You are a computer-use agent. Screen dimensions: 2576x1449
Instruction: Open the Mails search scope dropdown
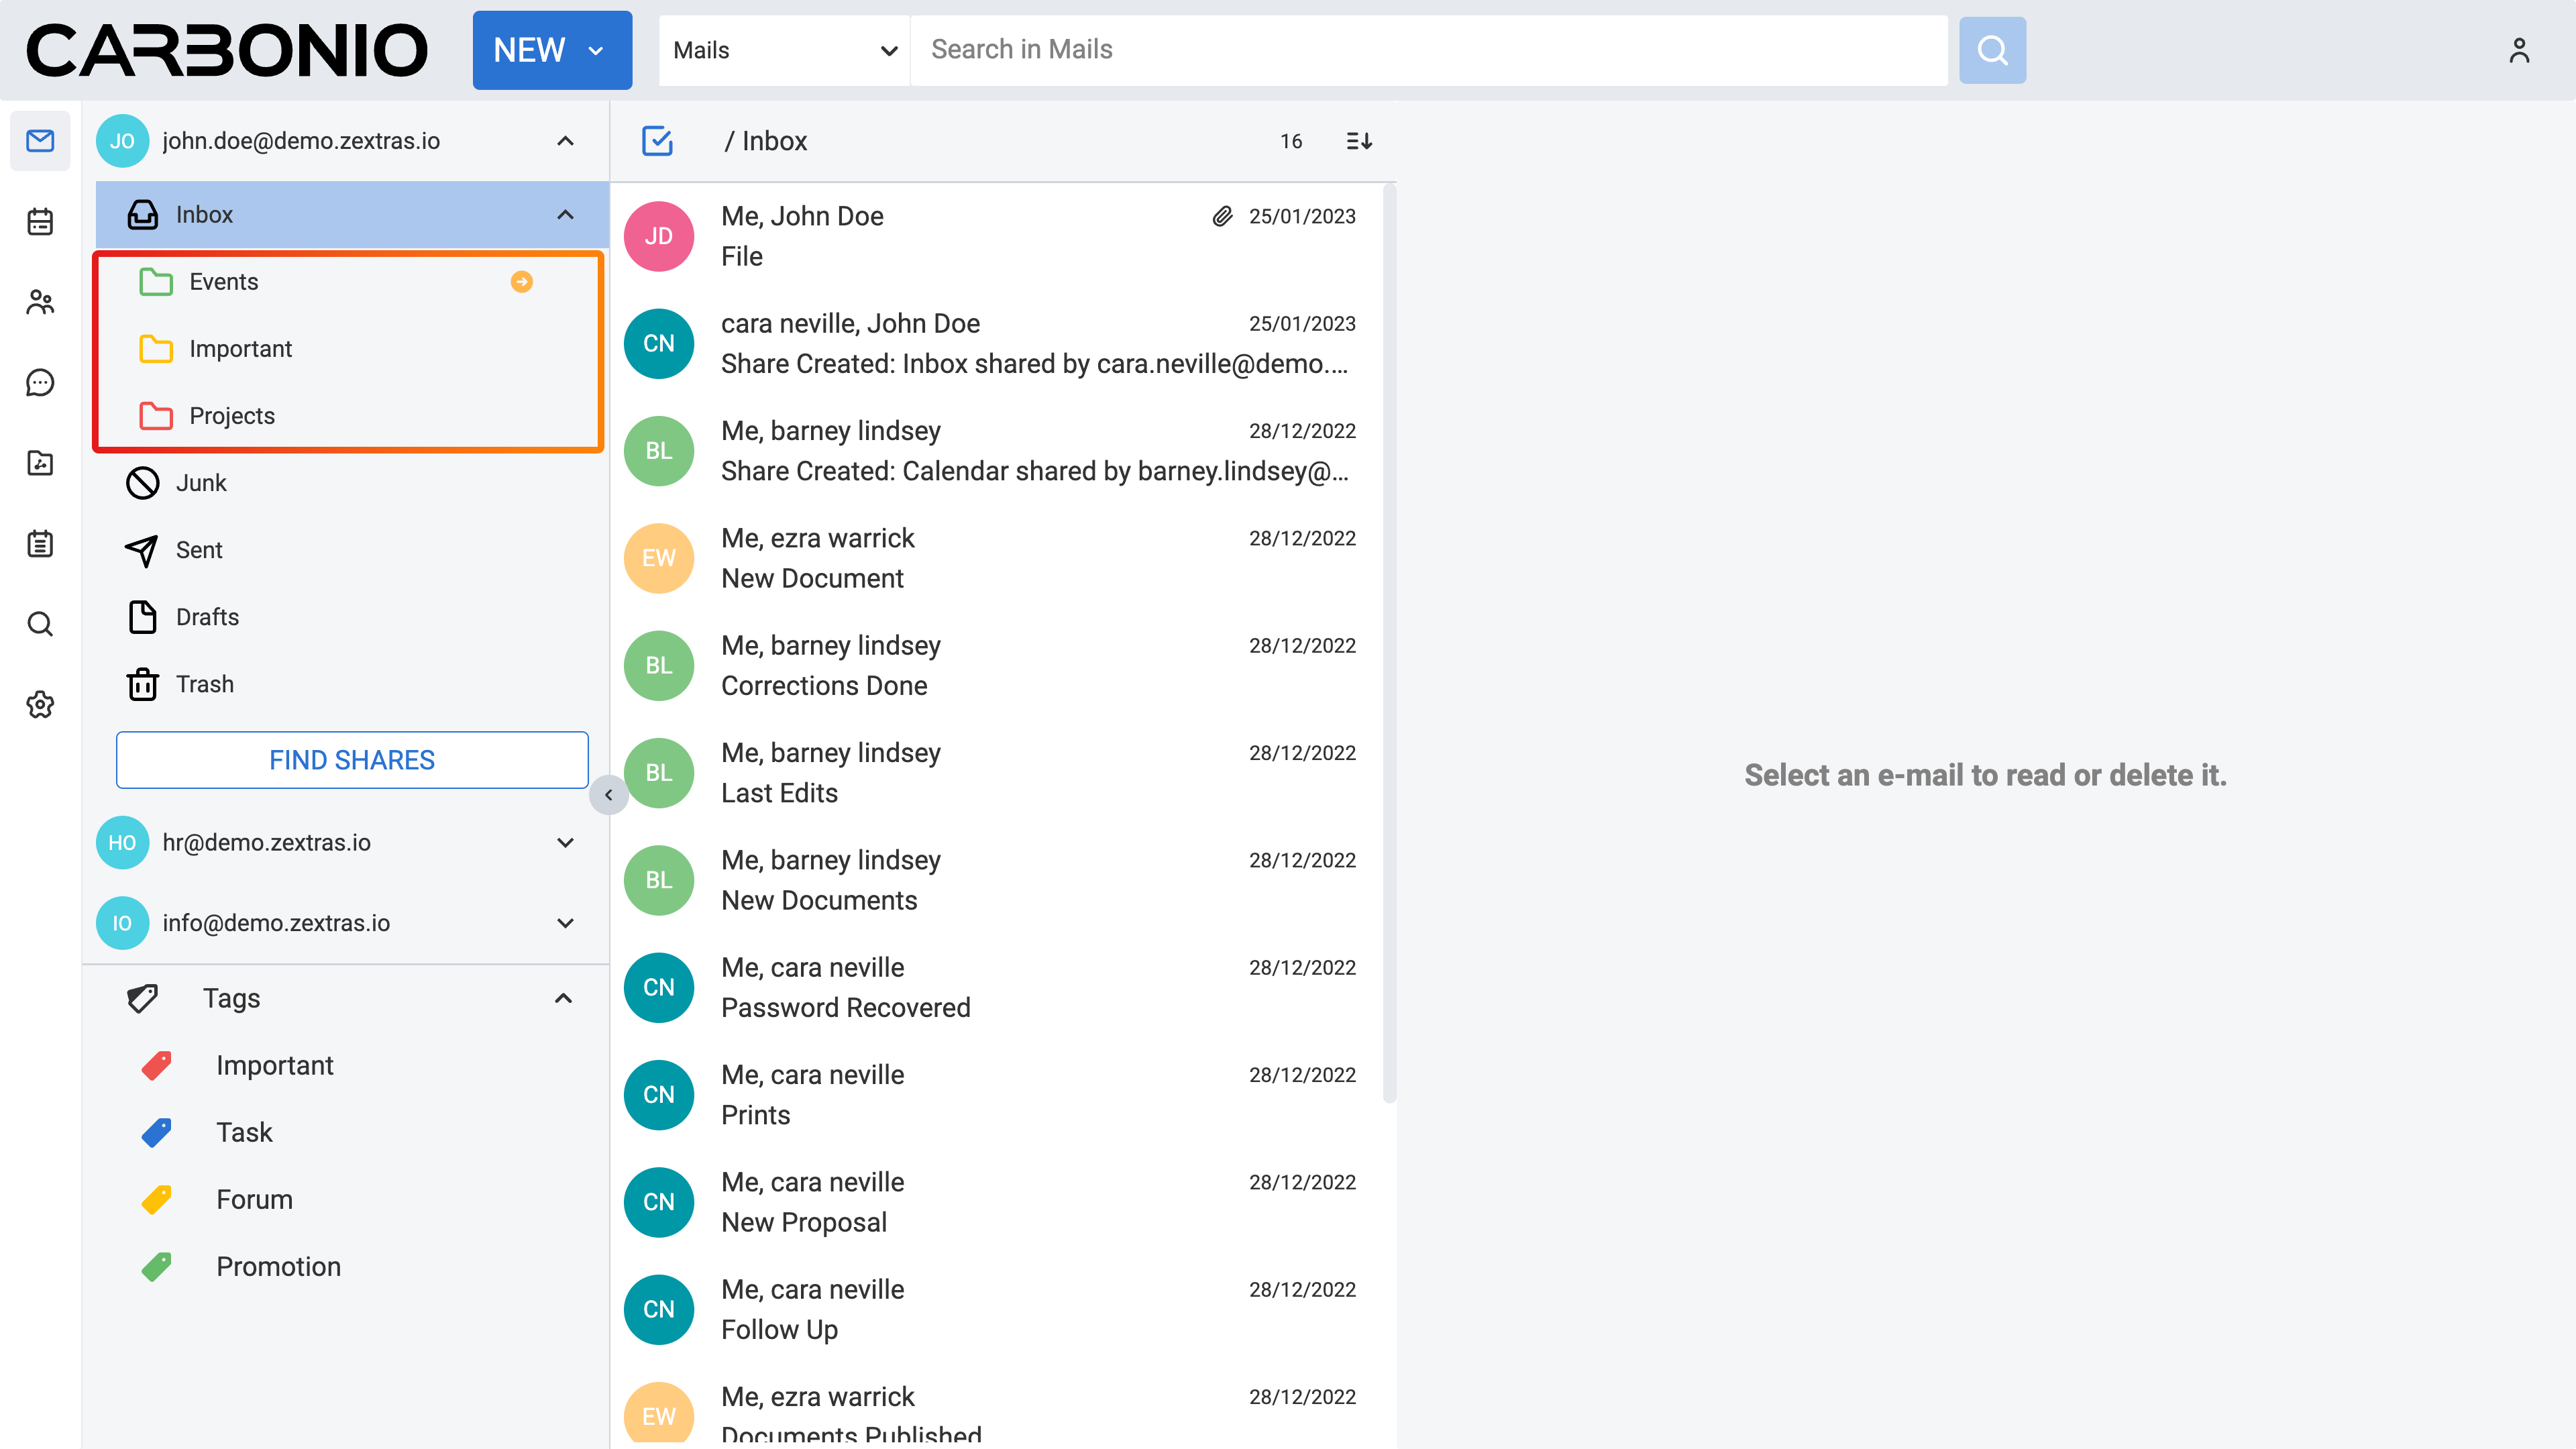pos(784,50)
